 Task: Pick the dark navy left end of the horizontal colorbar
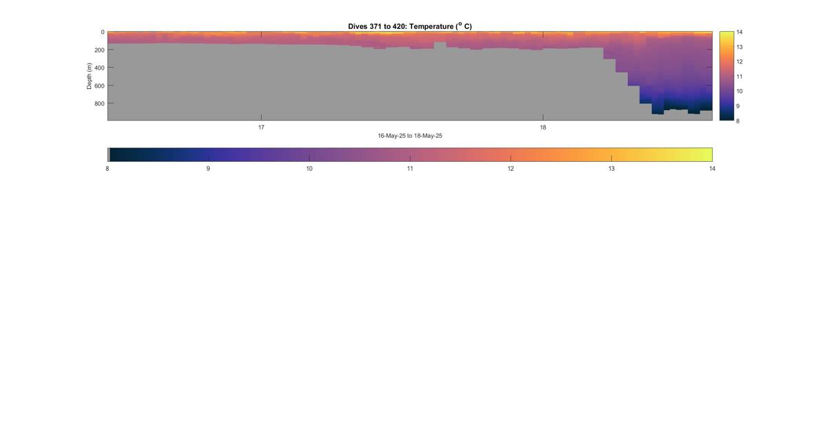coord(114,155)
